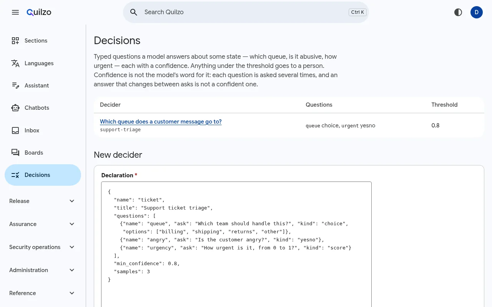
Task: Click the Decisions checklist icon
Action: (15, 175)
